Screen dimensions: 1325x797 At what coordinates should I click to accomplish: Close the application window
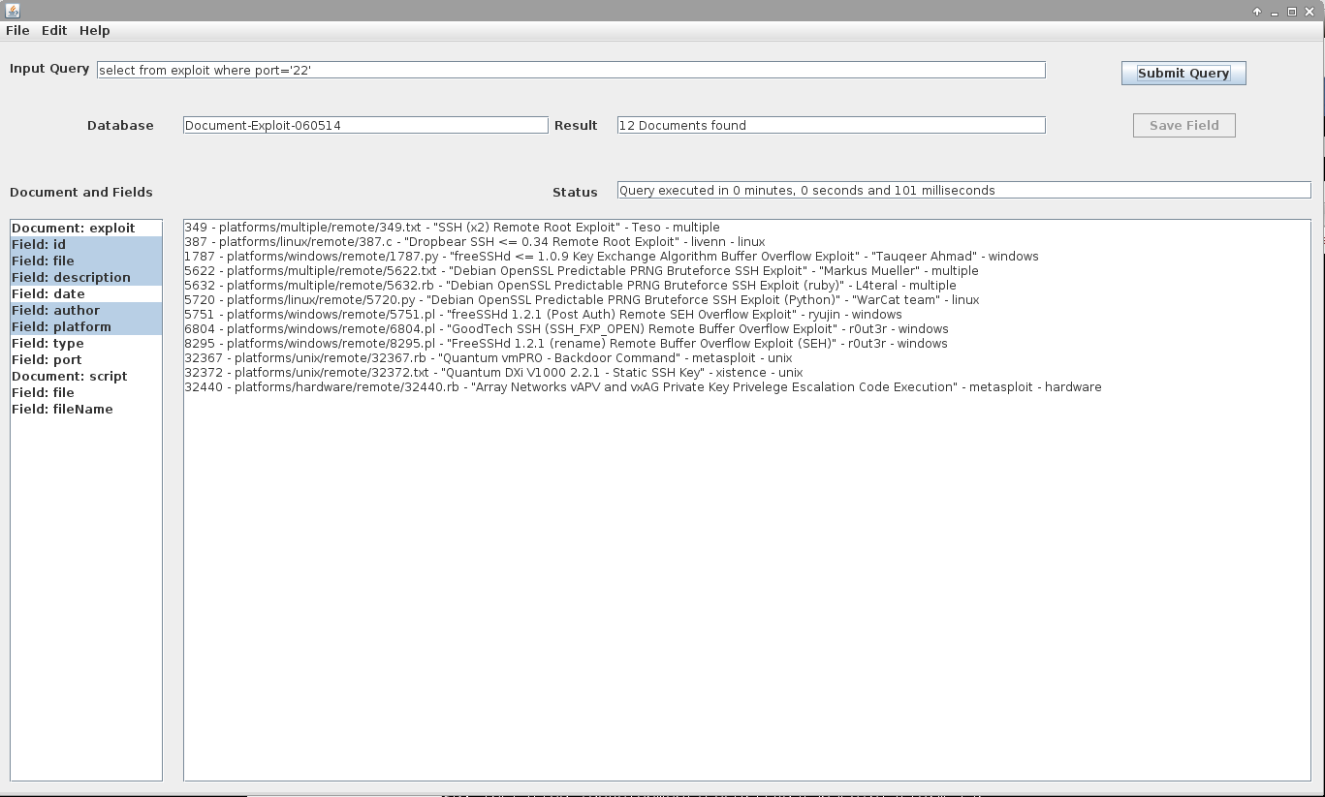coord(1309,12)
